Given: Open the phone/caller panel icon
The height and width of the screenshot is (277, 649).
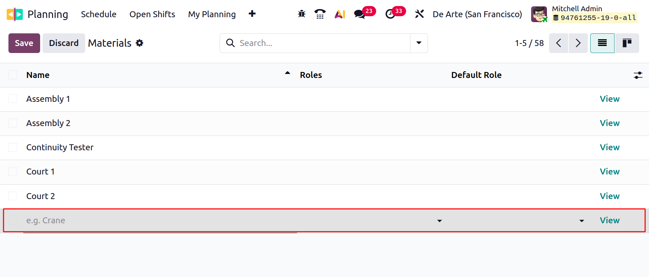Looking at the screenshot, I should pyautogui.click(x=320, y=14).
